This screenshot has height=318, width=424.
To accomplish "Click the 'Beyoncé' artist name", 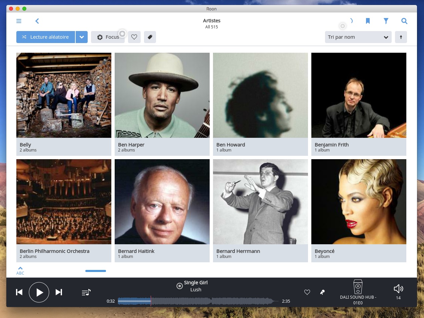I will click(324, 251).
